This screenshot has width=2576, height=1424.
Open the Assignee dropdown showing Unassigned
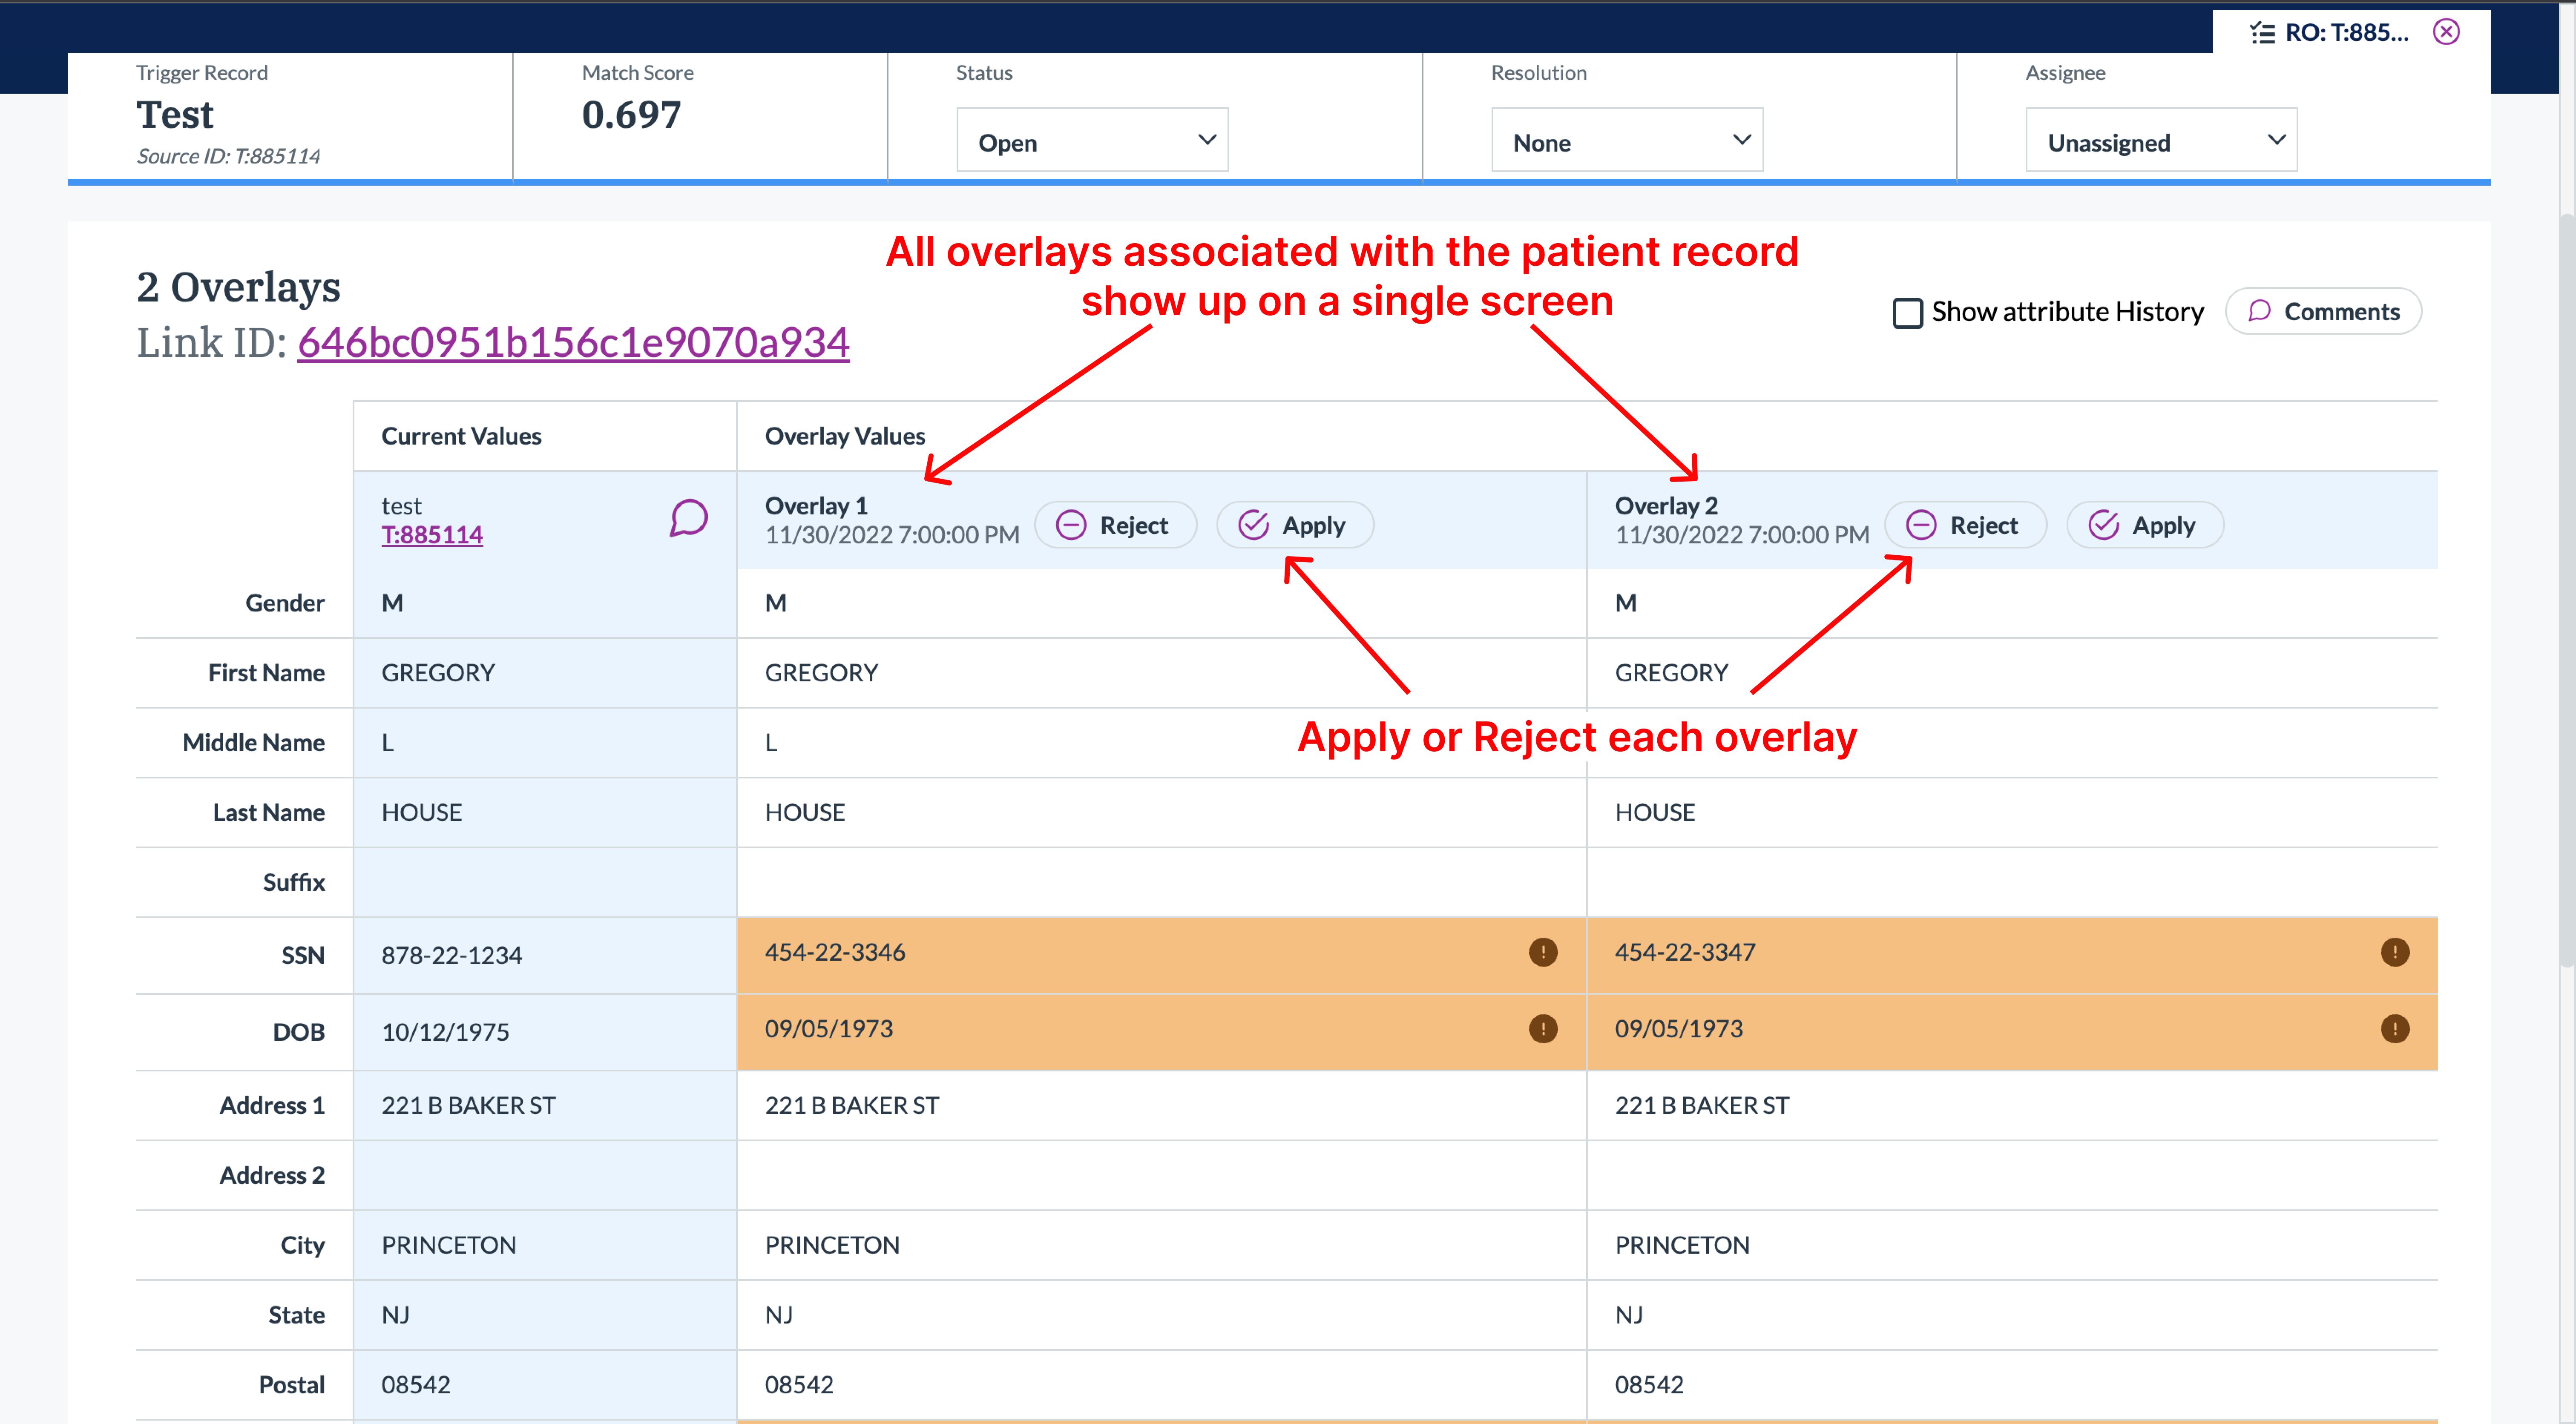point(2161,141)
